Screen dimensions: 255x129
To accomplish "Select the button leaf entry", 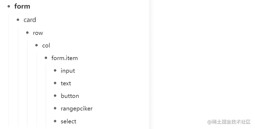I will pos(70,96).
